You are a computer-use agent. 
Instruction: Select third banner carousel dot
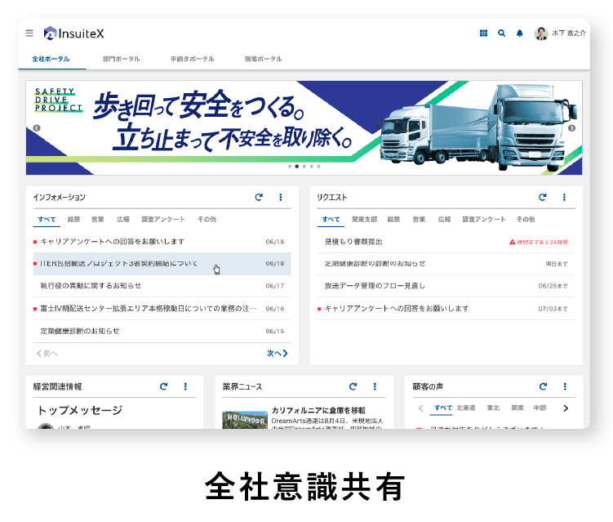click(304, 167)
